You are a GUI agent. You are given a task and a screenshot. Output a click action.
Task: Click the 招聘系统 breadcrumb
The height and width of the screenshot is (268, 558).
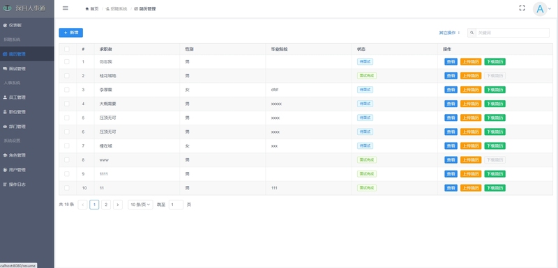tap(116, 9)
